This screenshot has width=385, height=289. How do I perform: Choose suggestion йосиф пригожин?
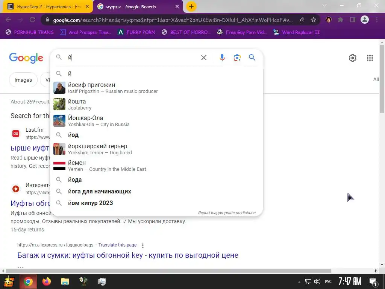tap(156, 88)
